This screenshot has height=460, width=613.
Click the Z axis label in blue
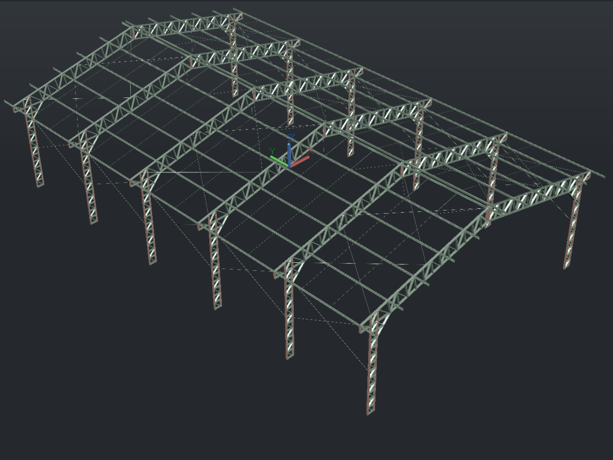pyautogui.click(x=291, y=138)
